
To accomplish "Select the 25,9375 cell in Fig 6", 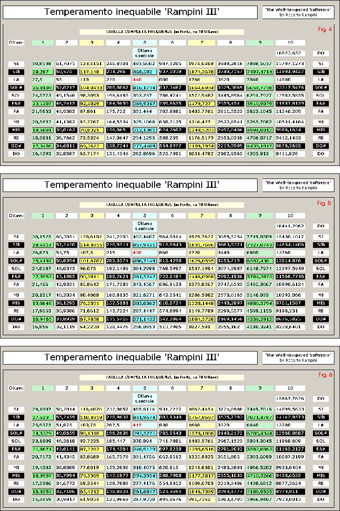I will tap(43, 425).
